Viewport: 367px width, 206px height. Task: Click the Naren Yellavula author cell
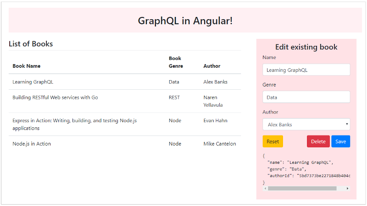click(x=213, y=101)
